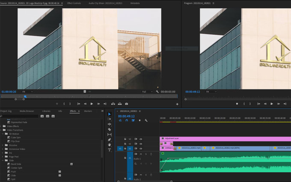The width and height of the screenshot is (291, 182).
Task: Go to Out point in Source monitor
Action: tap(105, 104)
